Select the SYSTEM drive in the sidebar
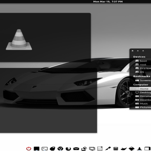This screenshot has width=151, height=151. 140,68
